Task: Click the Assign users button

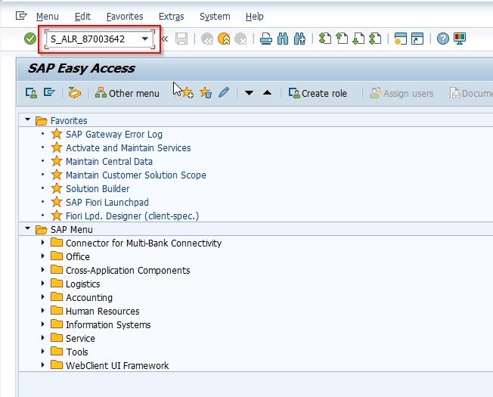Action: click(402, 93)
